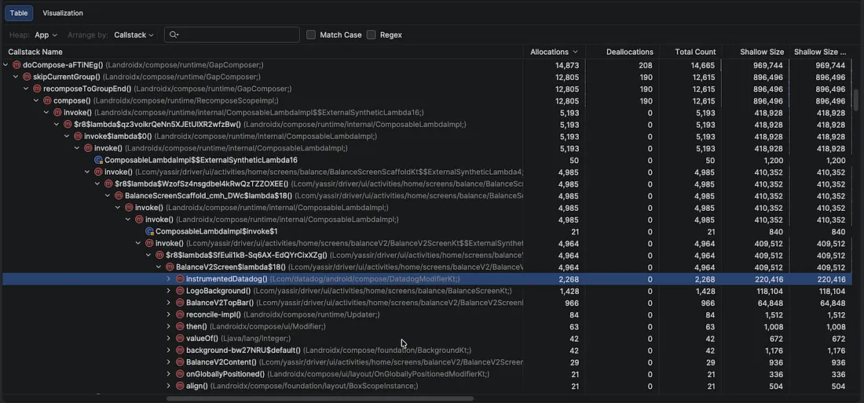This screenshot has width=864, height=403.
Task: Click the method icon of then()
Action: click(x=180, y=327)
